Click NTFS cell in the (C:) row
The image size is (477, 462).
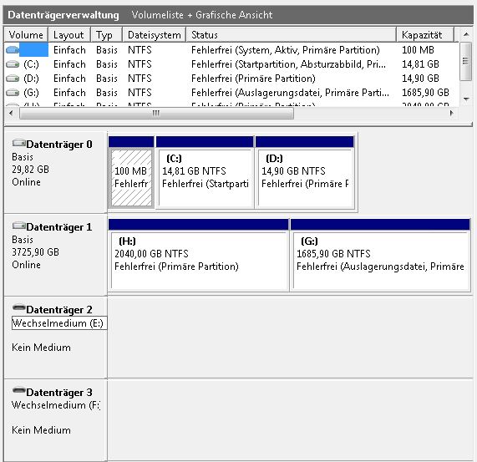coord(140,64)
